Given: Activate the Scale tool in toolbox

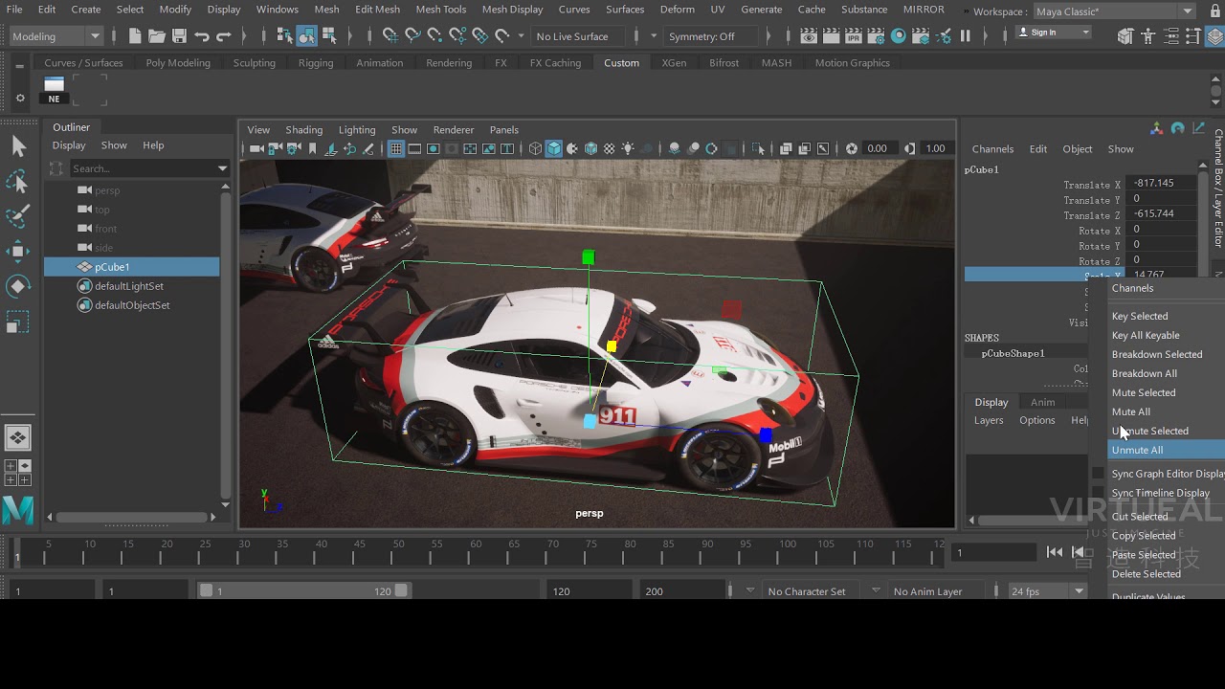Looking at the screenshot, I should pos(18,322).
